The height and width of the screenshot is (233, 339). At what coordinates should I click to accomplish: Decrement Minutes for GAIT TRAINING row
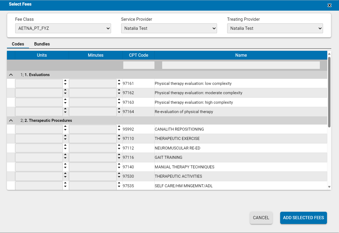tap(119, 159)
